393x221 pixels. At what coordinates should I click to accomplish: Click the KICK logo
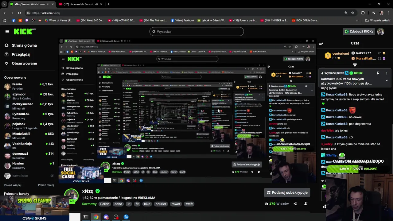coord(25,31)
